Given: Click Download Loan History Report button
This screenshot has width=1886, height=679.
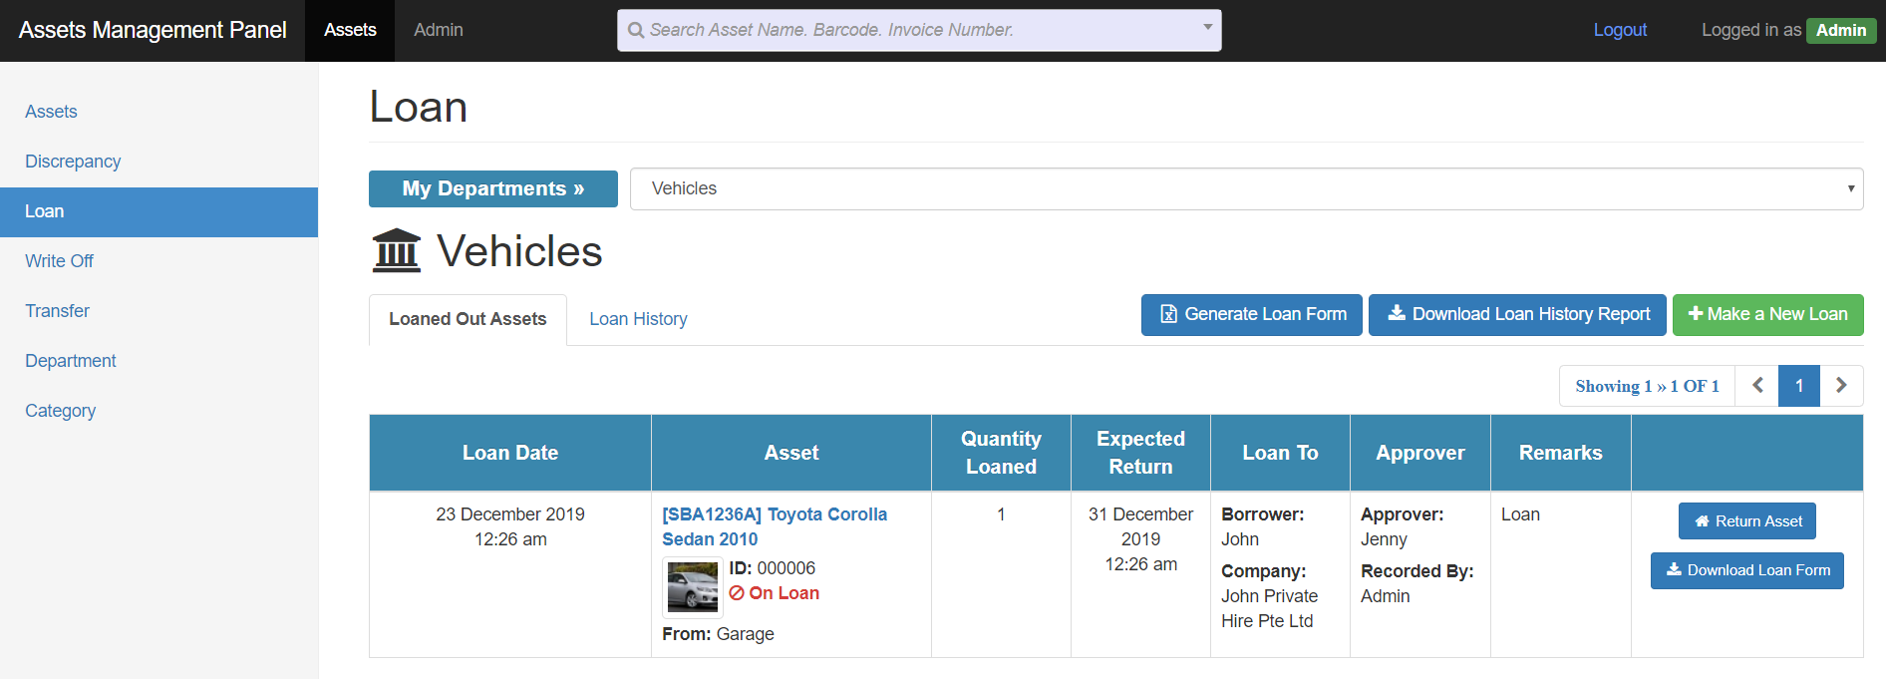Looking at the screenshot, I should pos(1517,315).
